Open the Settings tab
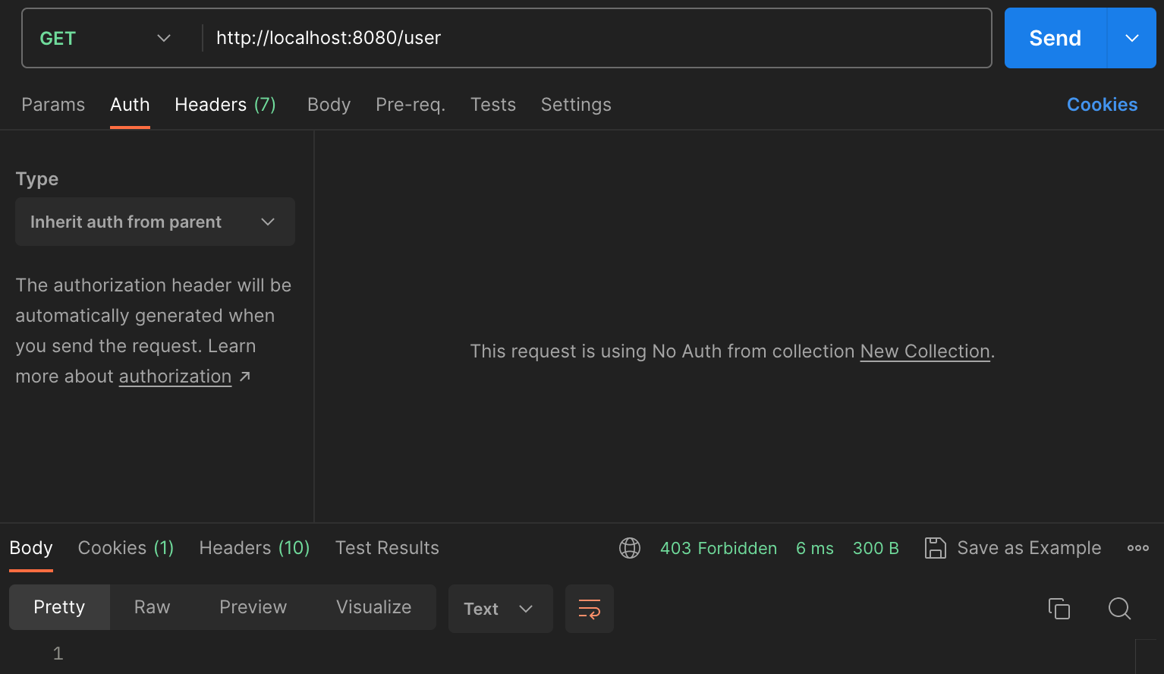 pyautogui.click(x=576, y=105)
